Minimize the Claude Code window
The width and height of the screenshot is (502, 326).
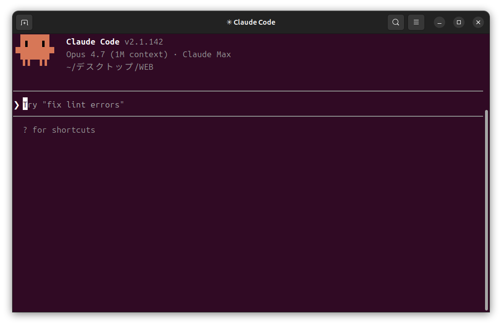(439, 22)
